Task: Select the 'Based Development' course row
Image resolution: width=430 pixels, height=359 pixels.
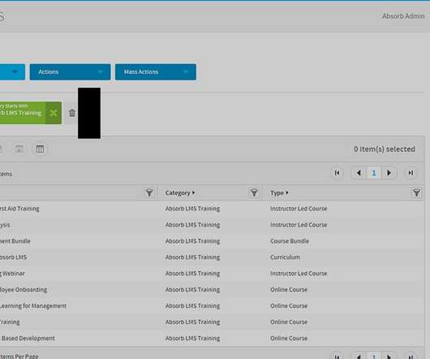Action: tap(212, 338)
